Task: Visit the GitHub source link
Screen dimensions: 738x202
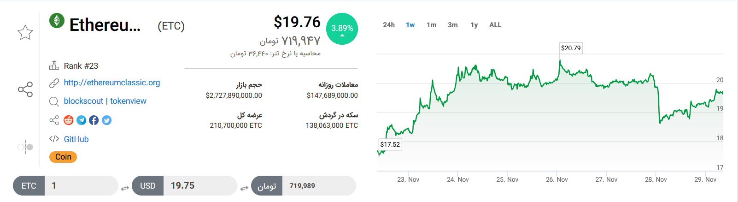Action: point(76,139)
